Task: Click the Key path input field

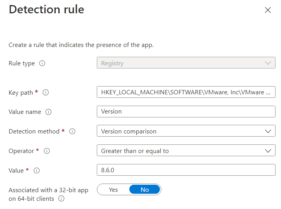Action: [186, 92]
